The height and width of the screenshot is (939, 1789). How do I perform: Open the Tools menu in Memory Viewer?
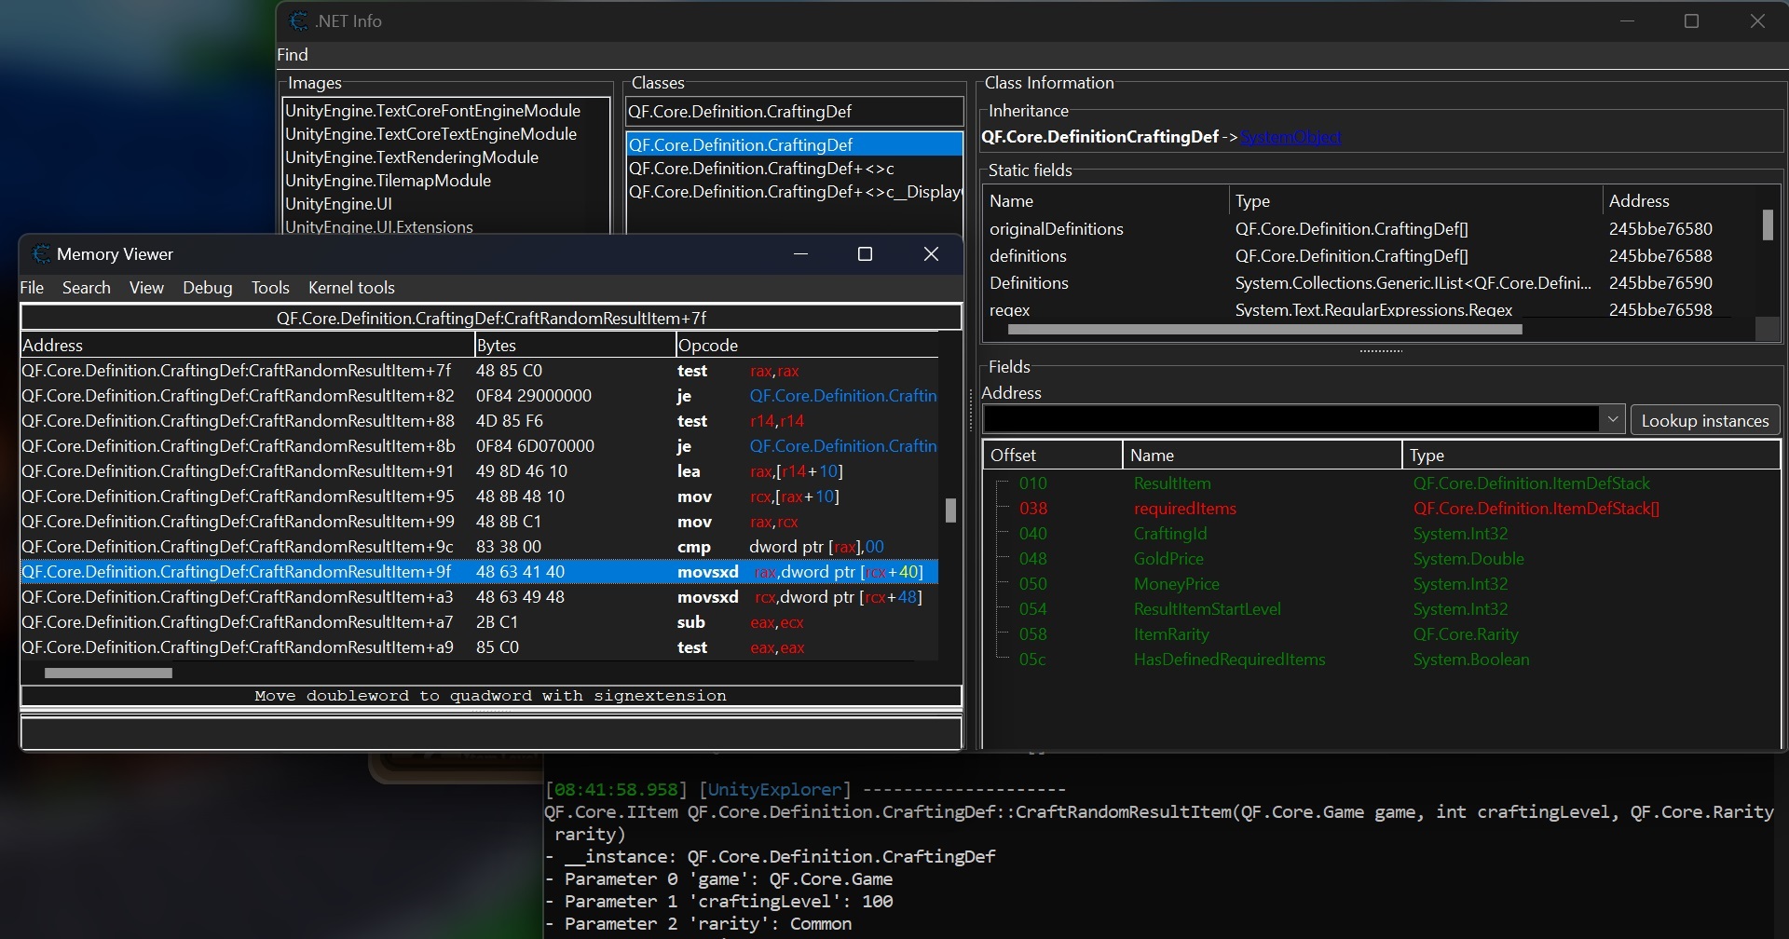coord(270,288)
